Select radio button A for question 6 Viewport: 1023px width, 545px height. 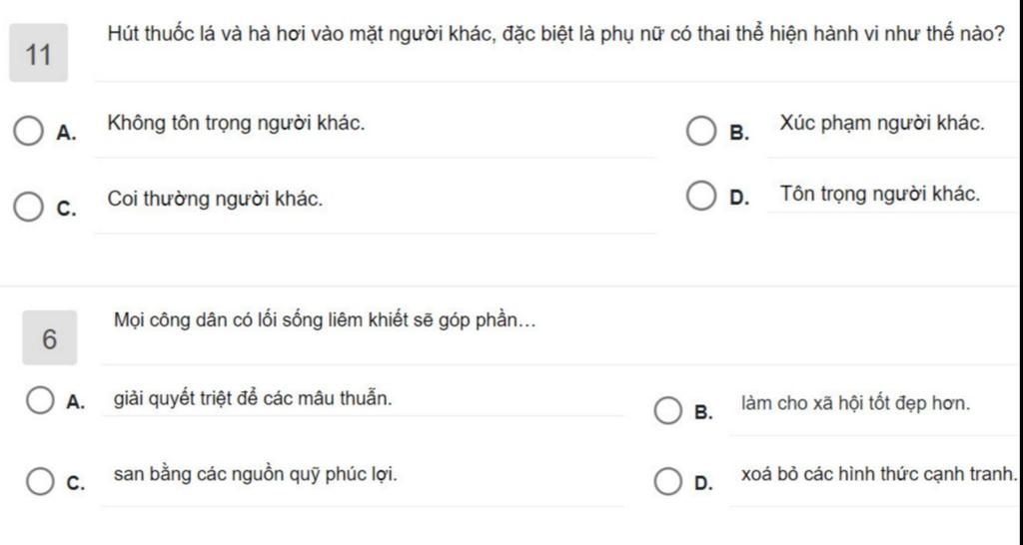[40, 399]
